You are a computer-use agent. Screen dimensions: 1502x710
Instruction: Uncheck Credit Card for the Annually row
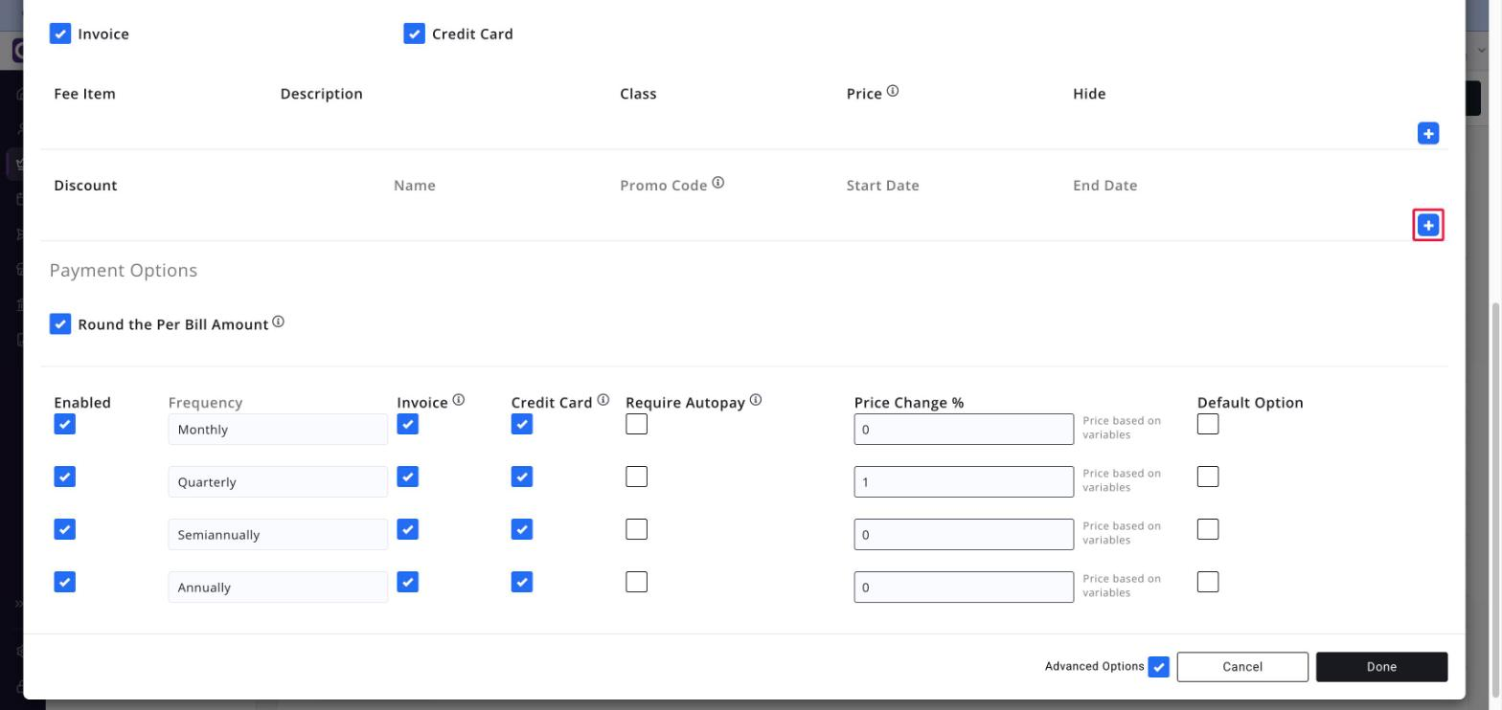point(521,582)
